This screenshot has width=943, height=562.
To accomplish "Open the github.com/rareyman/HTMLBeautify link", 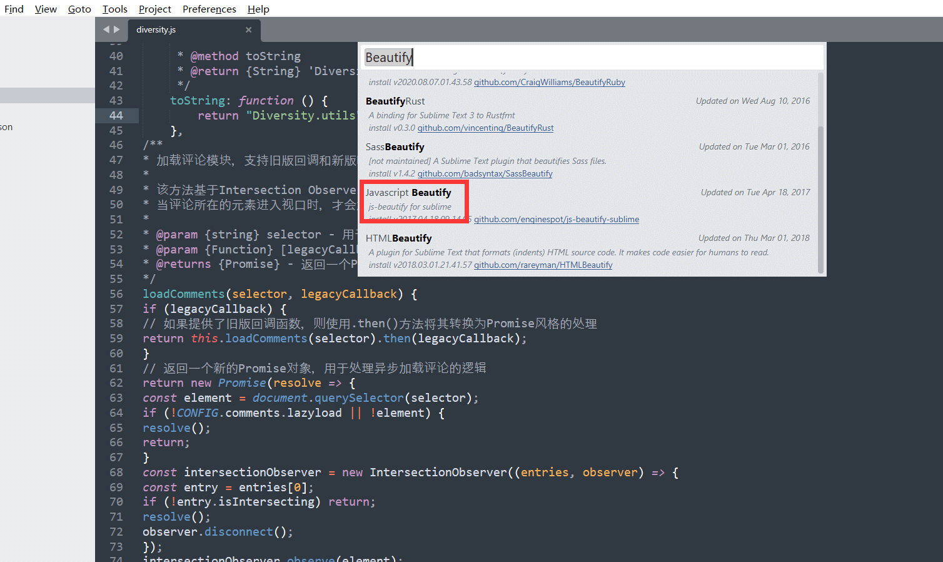I will click(543, 265).
